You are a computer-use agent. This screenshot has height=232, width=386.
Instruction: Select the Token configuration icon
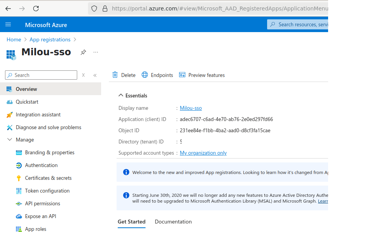(19, 191)
